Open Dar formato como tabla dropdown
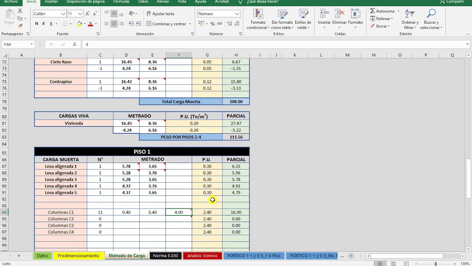The height and width of the screenshot is (266, 472). [x=282, y=19]
